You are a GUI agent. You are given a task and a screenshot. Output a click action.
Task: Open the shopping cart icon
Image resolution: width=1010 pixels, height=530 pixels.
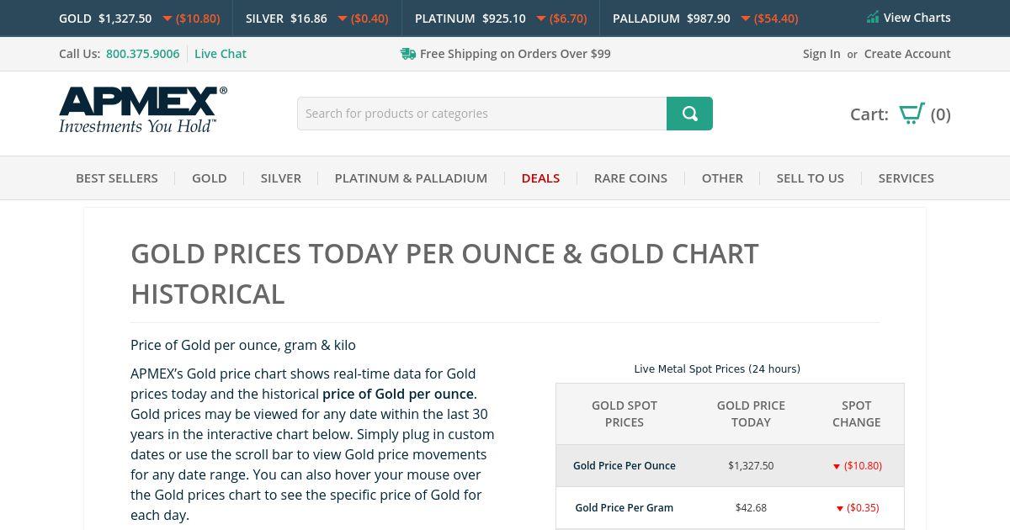pos(912,114)
